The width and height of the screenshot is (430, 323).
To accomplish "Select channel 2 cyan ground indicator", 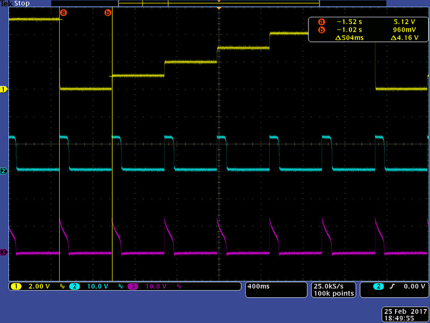I will click(4, 171).
